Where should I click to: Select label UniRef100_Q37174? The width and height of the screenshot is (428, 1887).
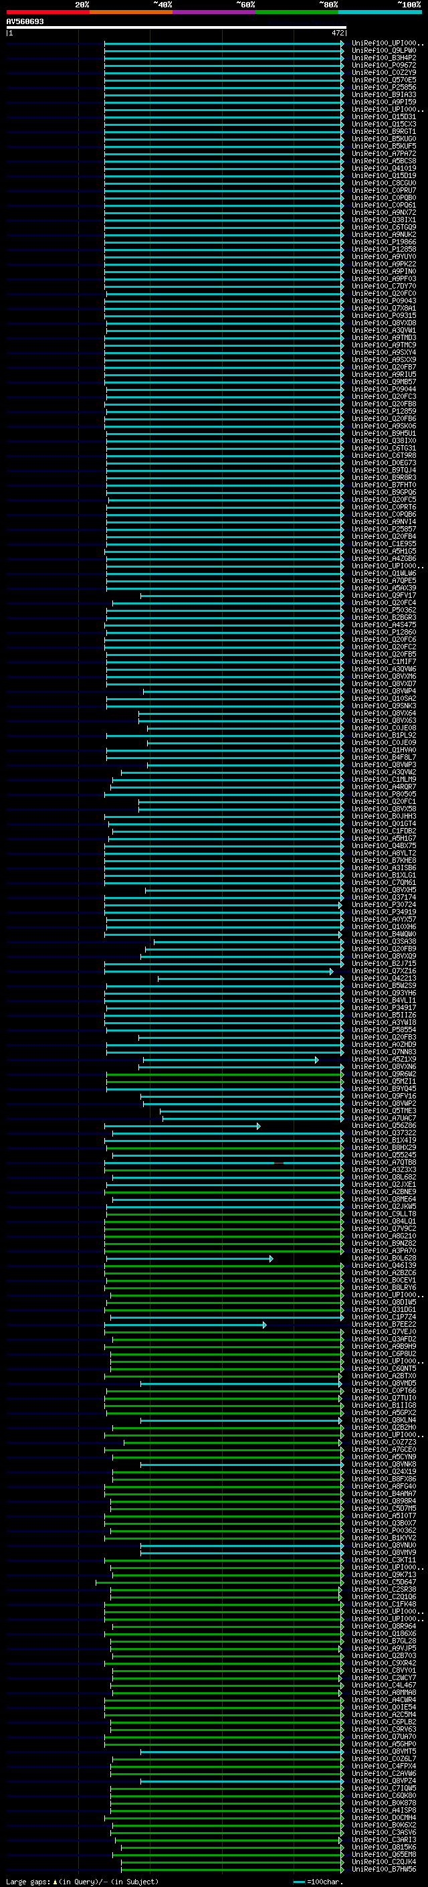pos(384,898)
